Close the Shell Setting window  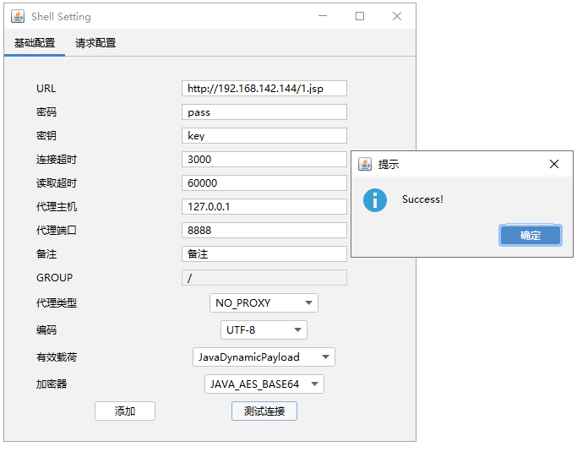point(397,16)
